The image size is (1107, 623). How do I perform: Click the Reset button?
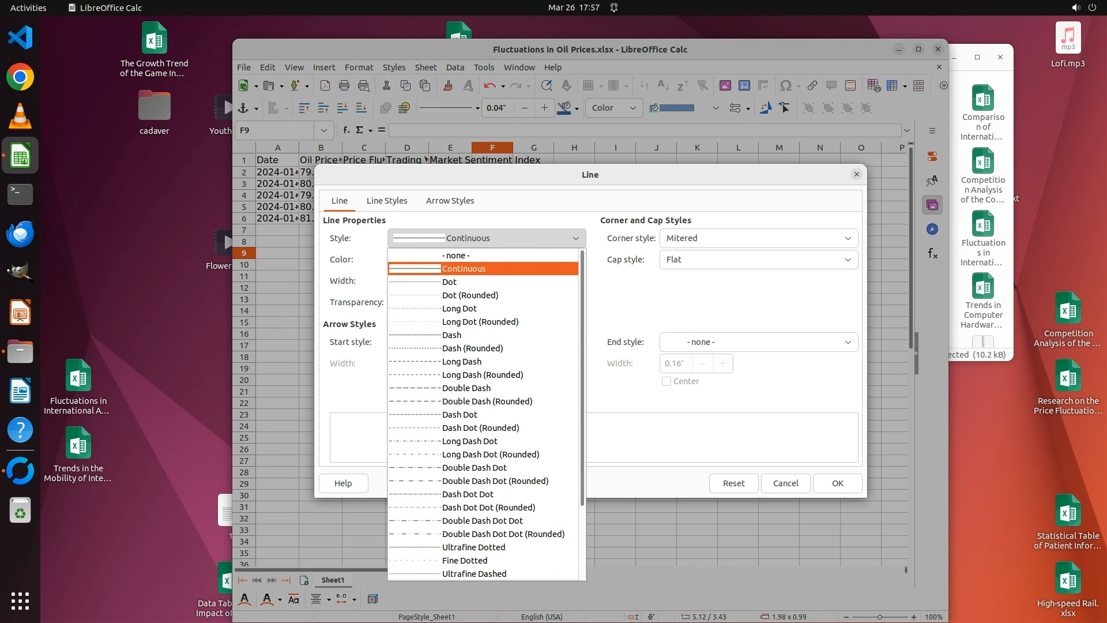(733, 483)
